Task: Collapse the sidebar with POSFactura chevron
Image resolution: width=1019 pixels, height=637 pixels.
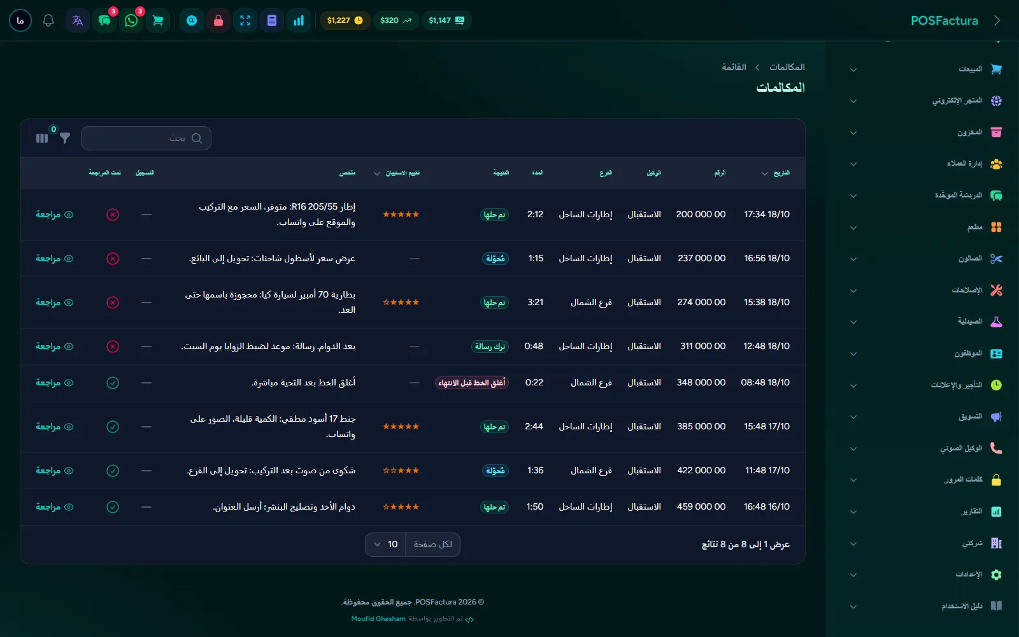Action: click(997, 20)
